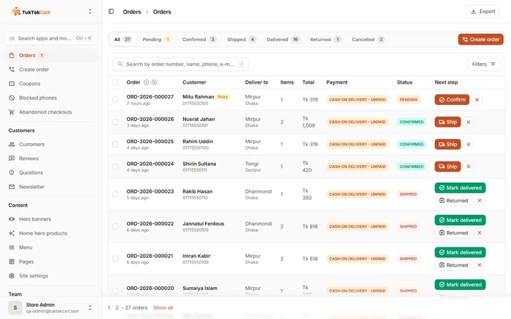Switch to the Cancelled tab
Screen dimensions: 511x319
[368, 40]
